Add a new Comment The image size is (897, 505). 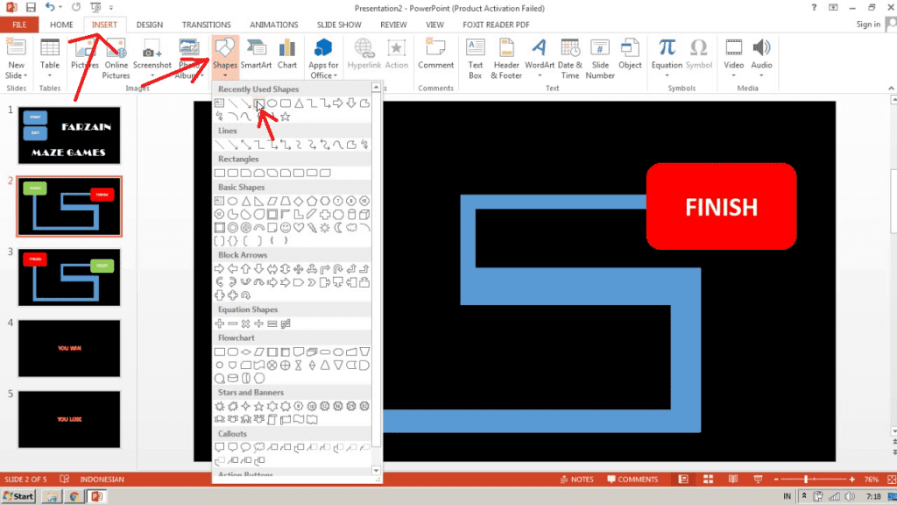tap(436, 55)
